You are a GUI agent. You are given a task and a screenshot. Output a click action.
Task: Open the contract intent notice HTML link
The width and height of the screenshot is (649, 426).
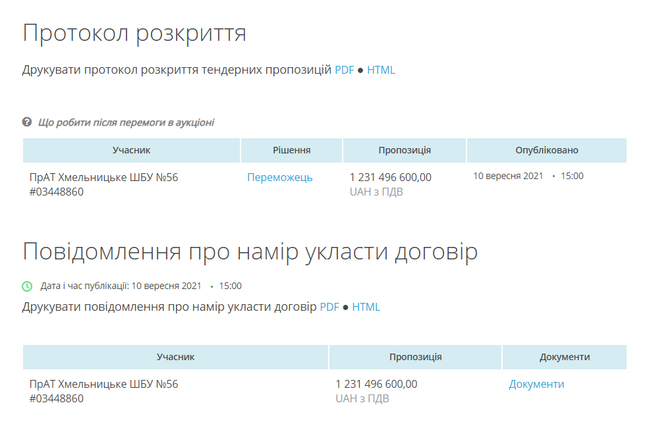(x=366, y=307)
